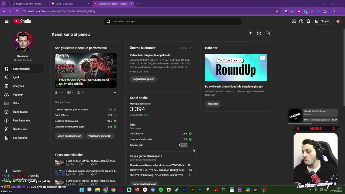This screenshot has height=194, width=345.
Task: Open FM'de başkanımız şike yapıyor video
Action: click(85, 172)
